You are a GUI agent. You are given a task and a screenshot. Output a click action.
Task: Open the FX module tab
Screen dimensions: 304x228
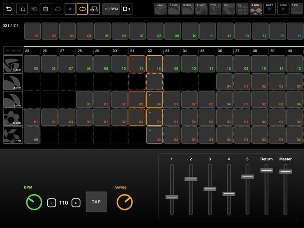coord(242,9)
